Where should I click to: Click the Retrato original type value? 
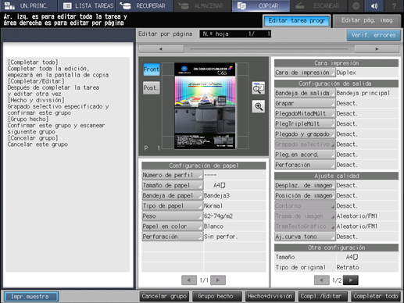pyautogui.click(x=348, y=267)
